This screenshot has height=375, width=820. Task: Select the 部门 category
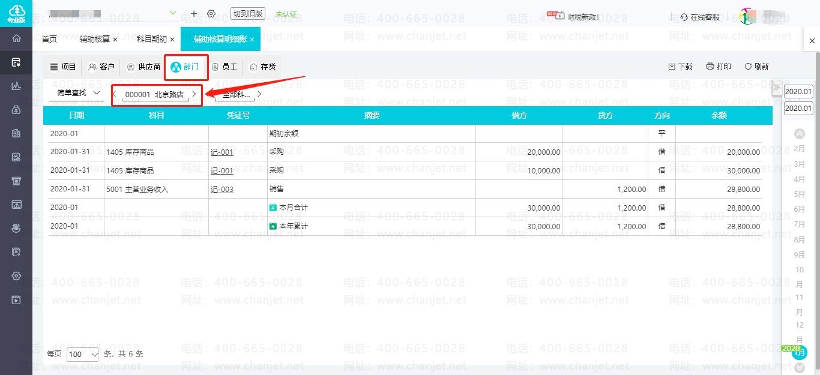point(185,67)
